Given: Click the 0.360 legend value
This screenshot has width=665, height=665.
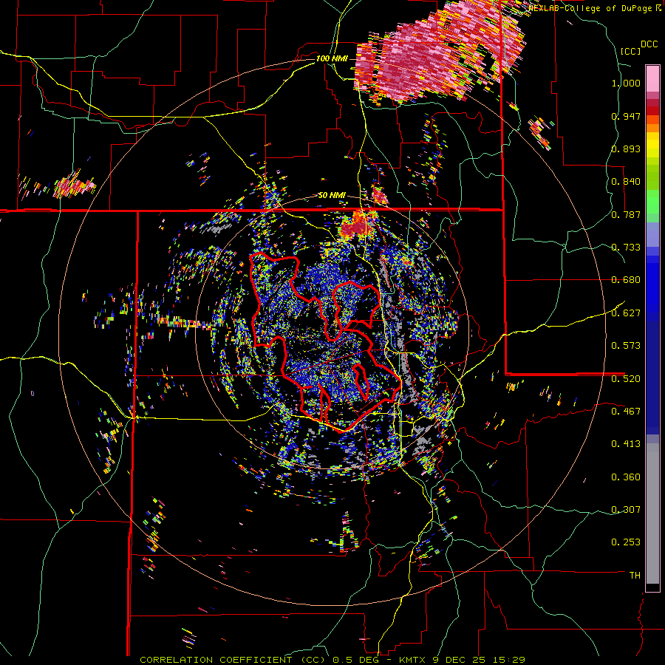Looking at the screenshot, I should click(x=626, y=477).
